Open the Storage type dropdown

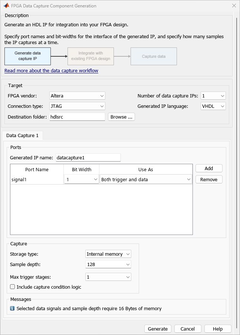(x=108, y=254)
